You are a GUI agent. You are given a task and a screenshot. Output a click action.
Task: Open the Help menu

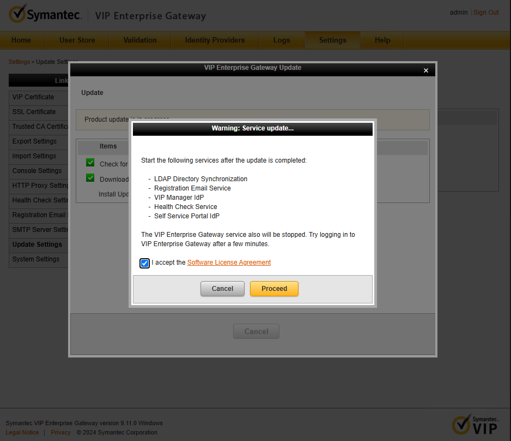click(382, 40)
